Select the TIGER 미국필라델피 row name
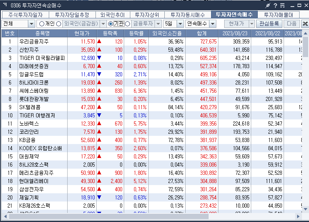309x222 pixels. point(42,58)
